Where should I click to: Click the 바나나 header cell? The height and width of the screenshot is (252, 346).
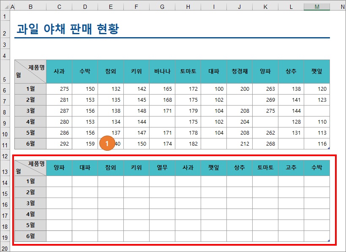click(162, 71)
